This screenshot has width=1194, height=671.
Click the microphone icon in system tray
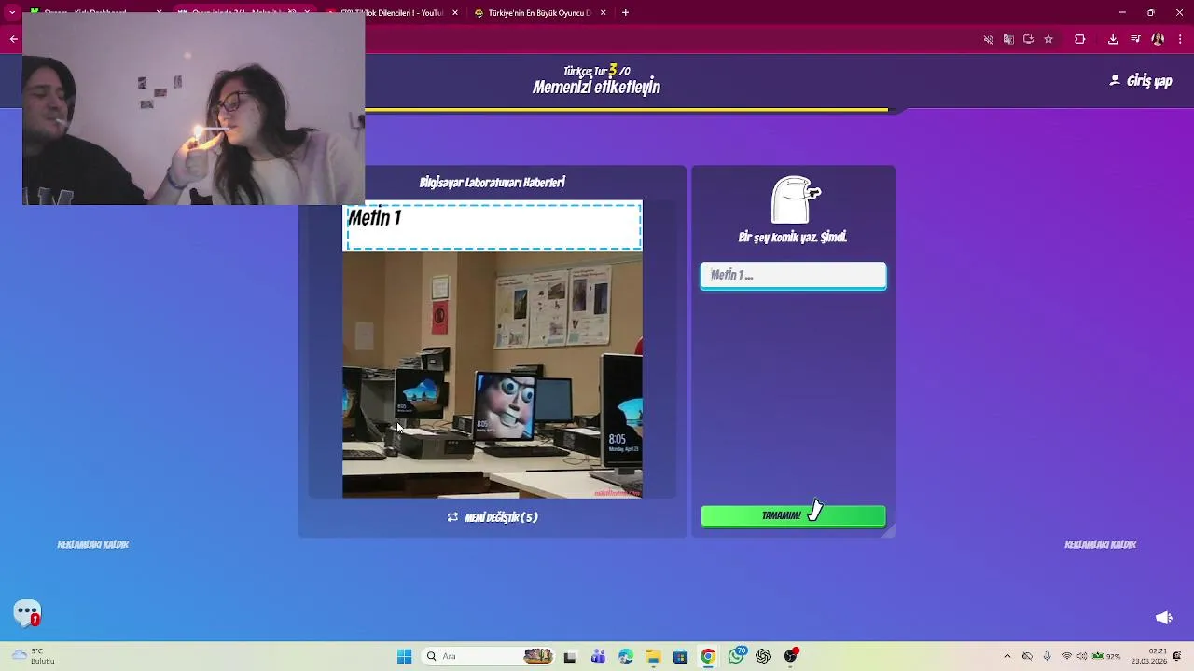1047,656
